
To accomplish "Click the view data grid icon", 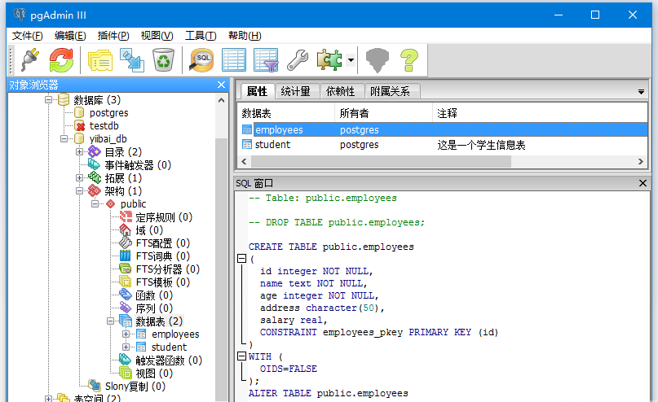I will click(x=234, y=60).
